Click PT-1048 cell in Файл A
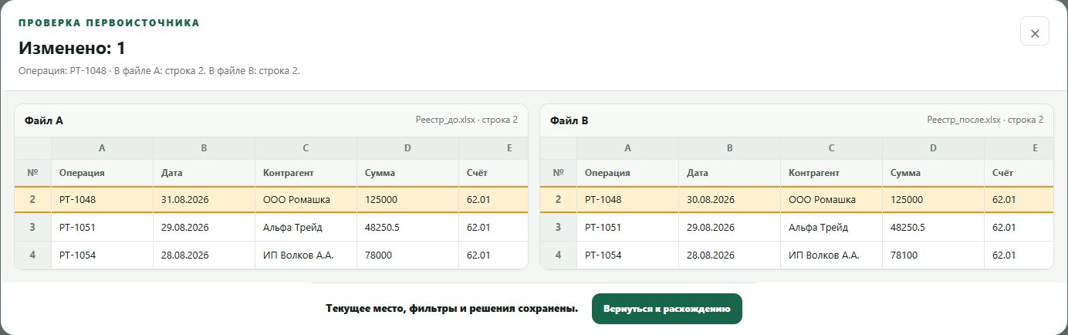This screenshot has width=1068, height=335. 102,199
